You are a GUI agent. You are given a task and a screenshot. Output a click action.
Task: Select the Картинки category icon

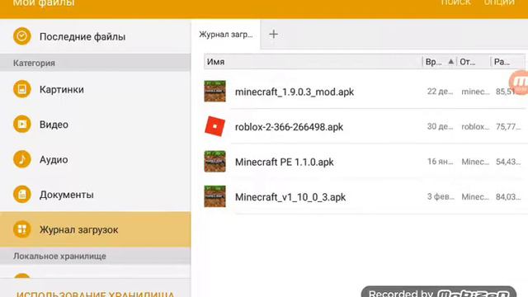22,89
